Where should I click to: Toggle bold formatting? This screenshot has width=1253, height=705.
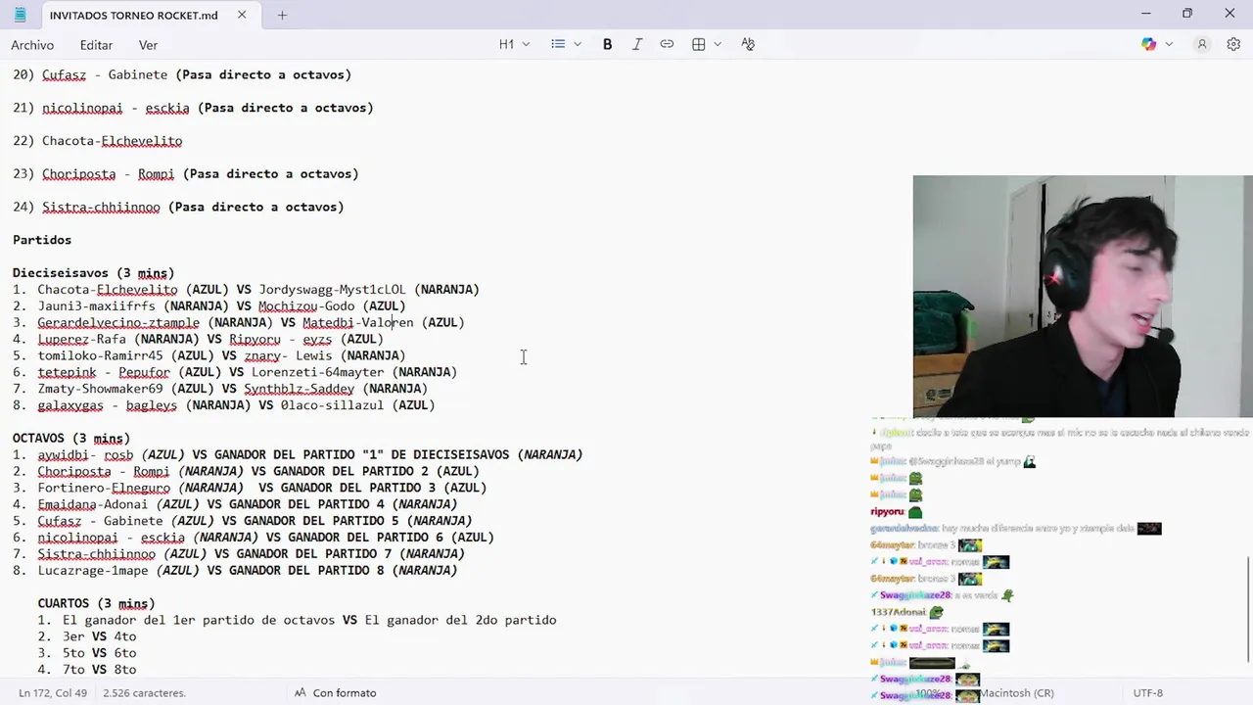click(607, 44)
